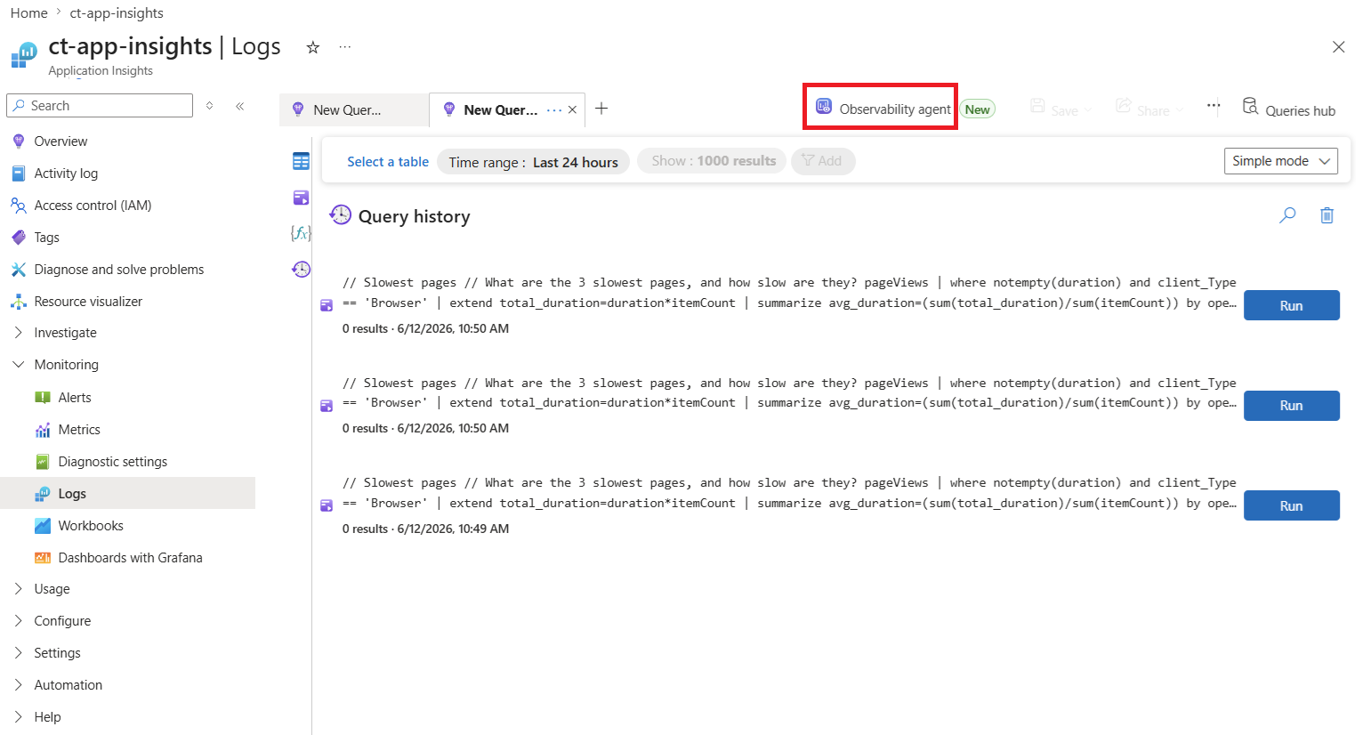Open Diagnostic settings
Viewport: 1371px width, 735px height.
(112, 462)
